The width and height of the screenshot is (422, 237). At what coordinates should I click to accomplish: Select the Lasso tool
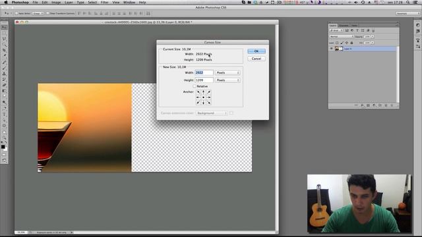(x=4, y=39)
